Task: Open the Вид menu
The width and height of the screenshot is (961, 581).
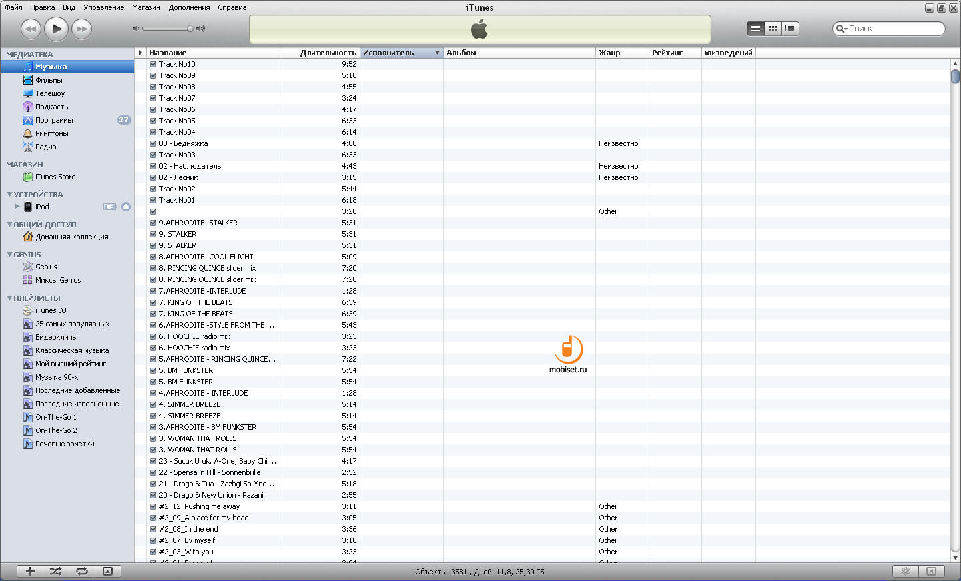Action: click(69, 7)
